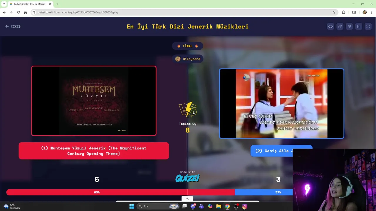Click the VS lightning emblem
Screen dimensions: 376x211
[x=187, y=109]
